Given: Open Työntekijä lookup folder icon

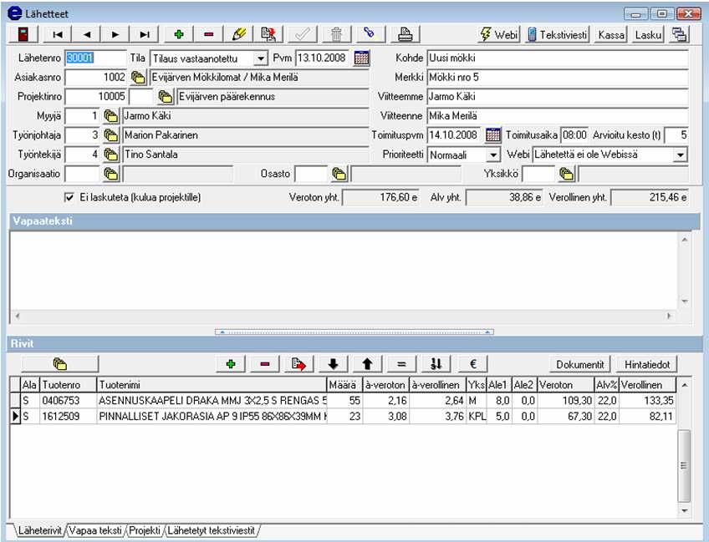Looking at the screenshot, I should pyautogui.click(x=110, y=154).
